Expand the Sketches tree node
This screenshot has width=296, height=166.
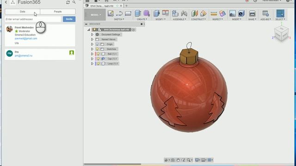pyautogui.click(x=92, y=49)
